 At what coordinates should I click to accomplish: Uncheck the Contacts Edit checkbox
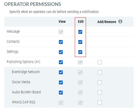click(x=80, y=42)
